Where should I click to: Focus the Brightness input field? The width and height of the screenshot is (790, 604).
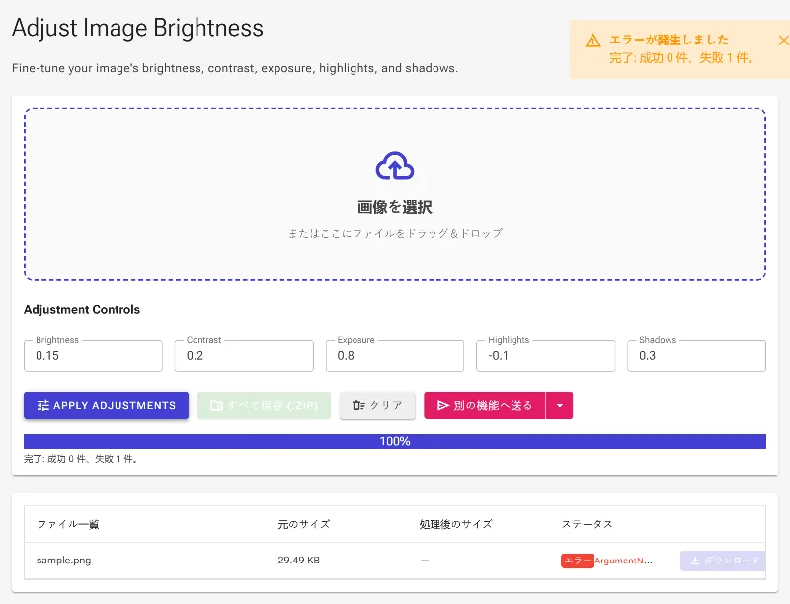pyautogui.click(x=93, y=356)
